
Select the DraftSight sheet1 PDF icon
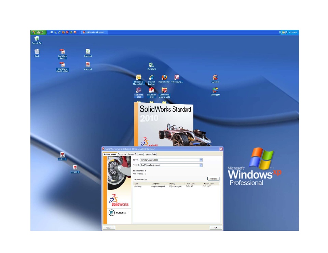tap(62, 54)
